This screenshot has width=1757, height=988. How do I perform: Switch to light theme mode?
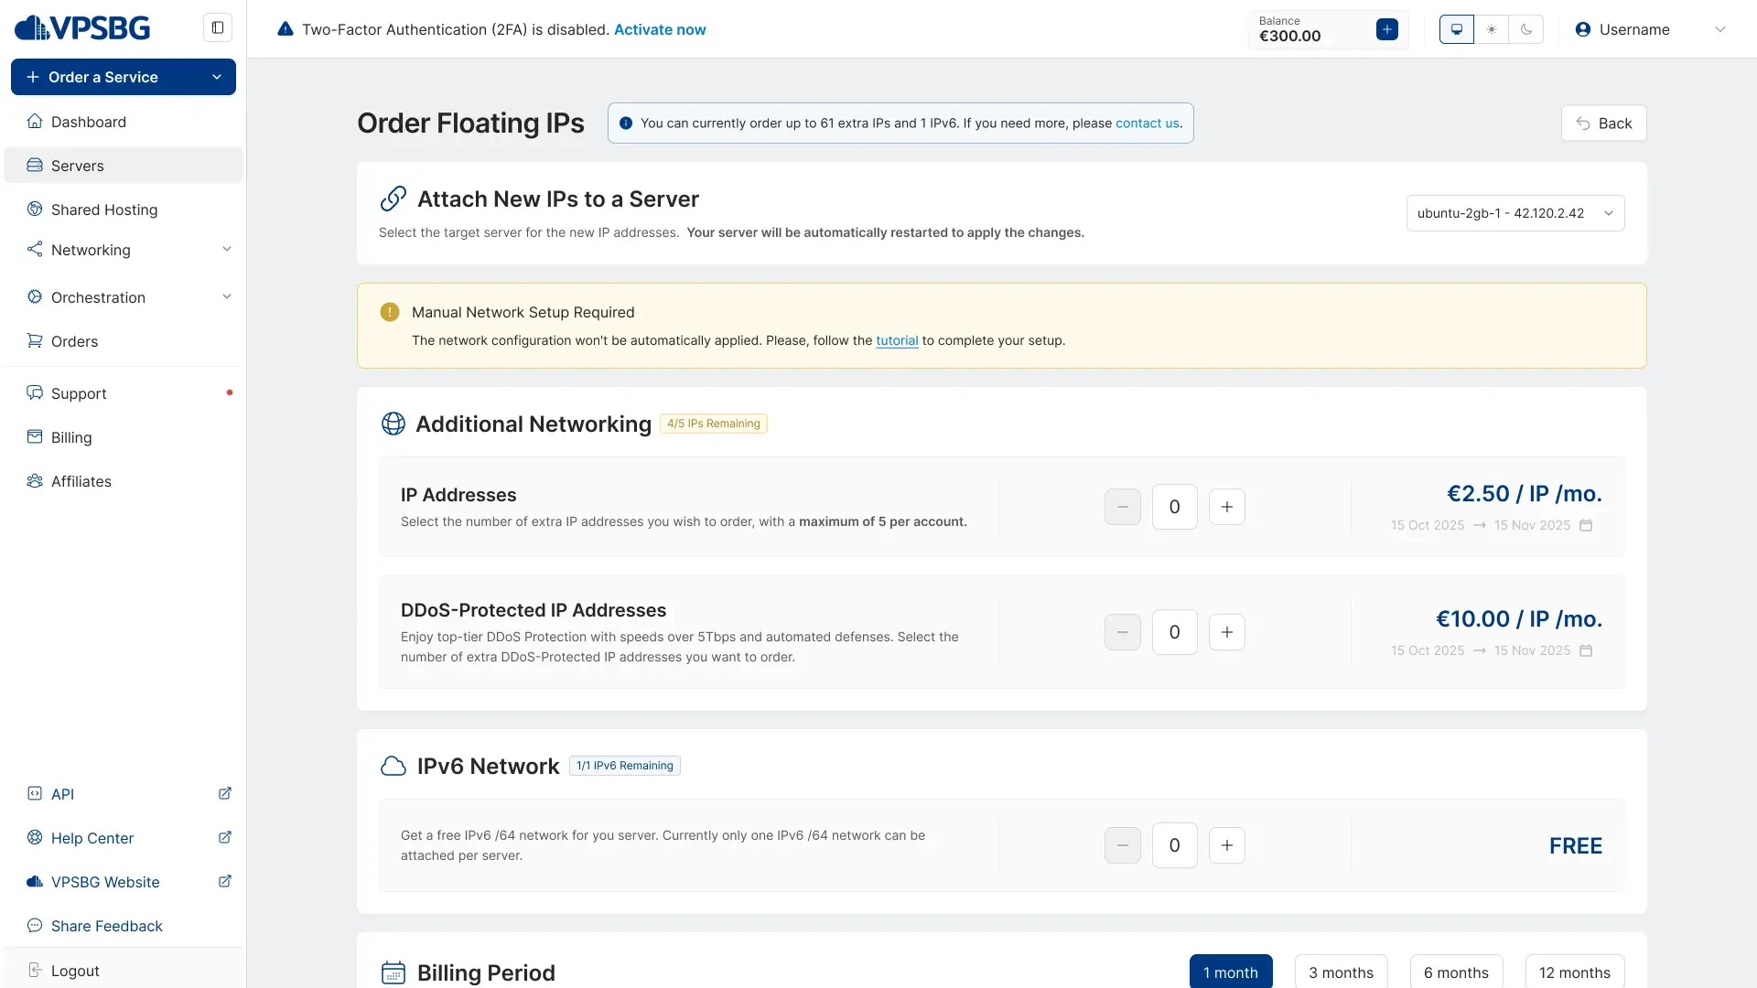[x=1492, y=29]
